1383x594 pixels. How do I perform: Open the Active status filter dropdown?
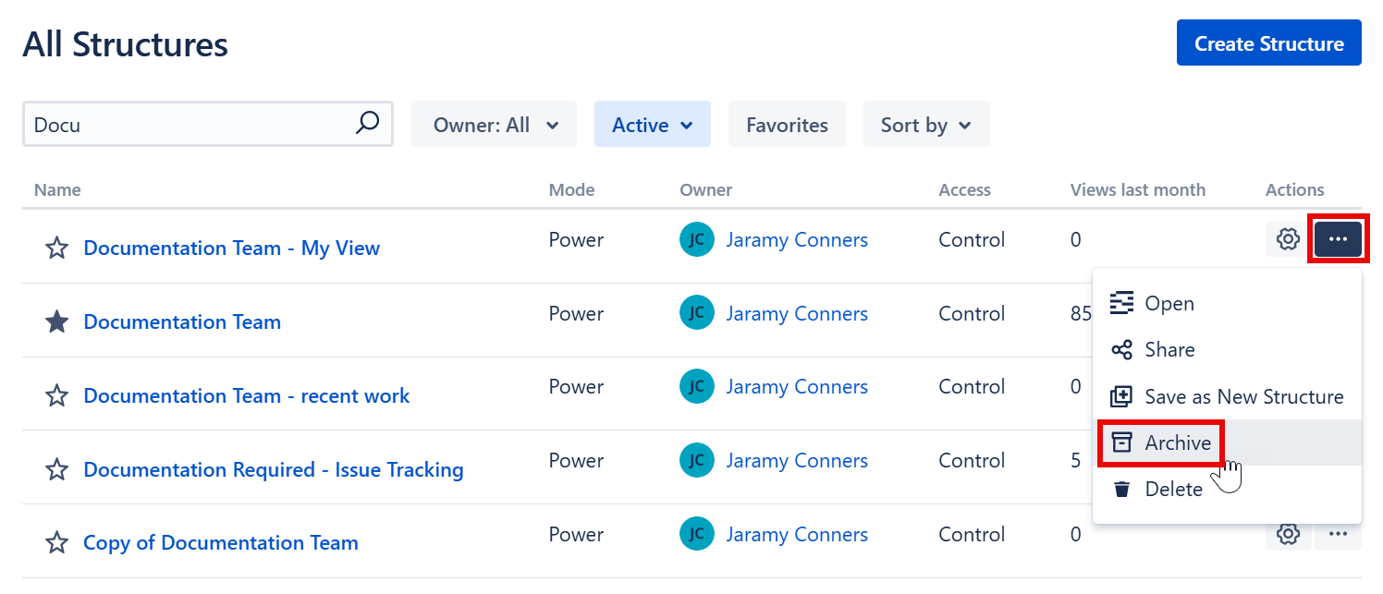(x=652, y=125)
